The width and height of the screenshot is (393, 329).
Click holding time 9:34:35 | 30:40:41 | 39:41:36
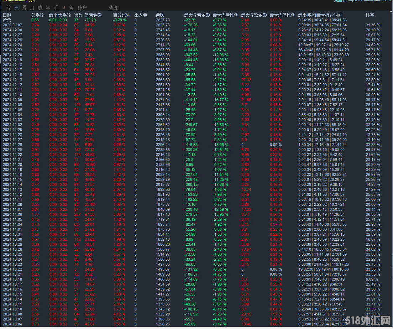click(x=323, y=20)
